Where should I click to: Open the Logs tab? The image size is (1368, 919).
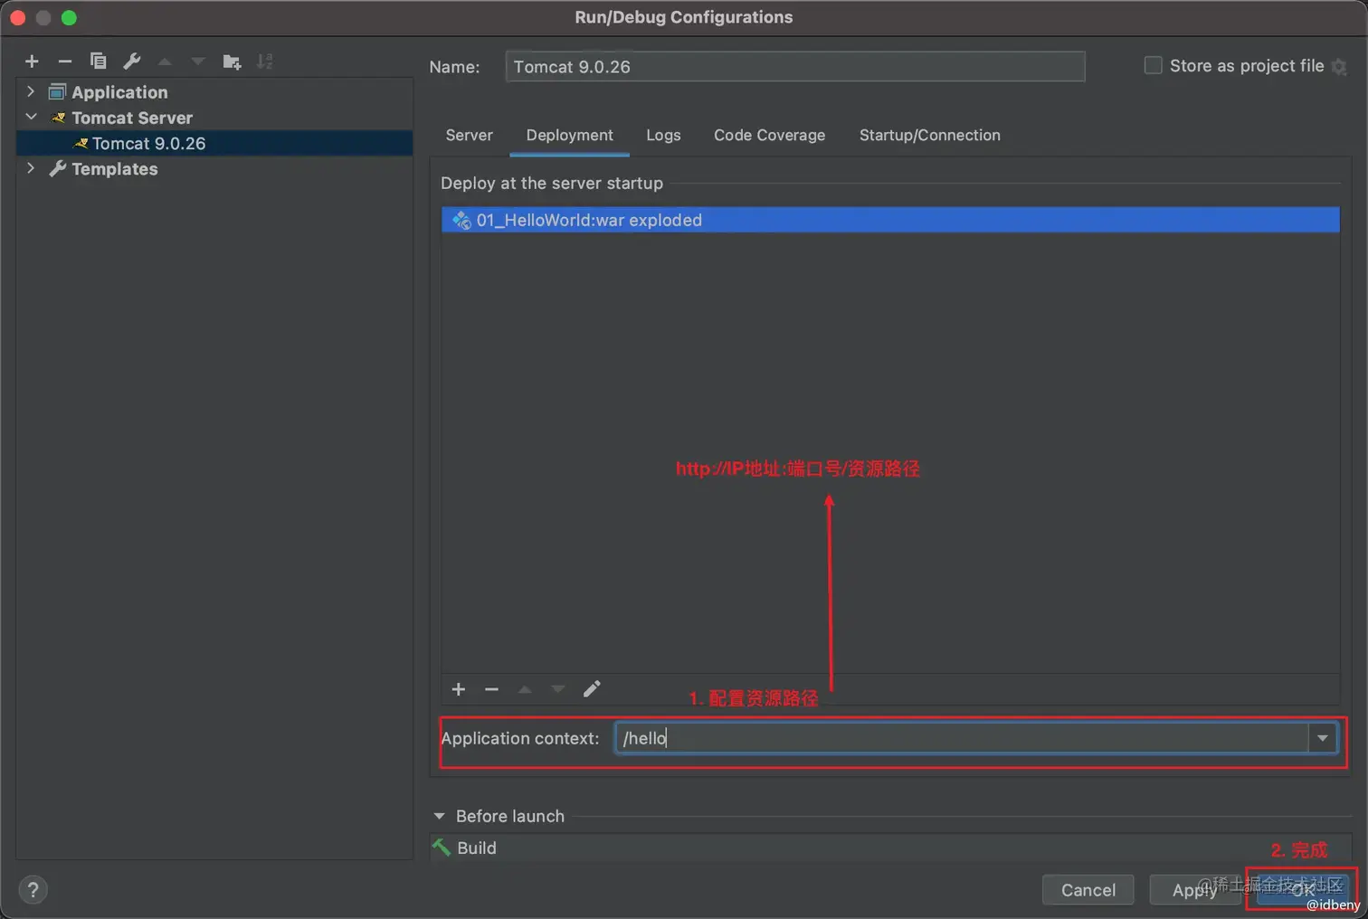(663, 135)
